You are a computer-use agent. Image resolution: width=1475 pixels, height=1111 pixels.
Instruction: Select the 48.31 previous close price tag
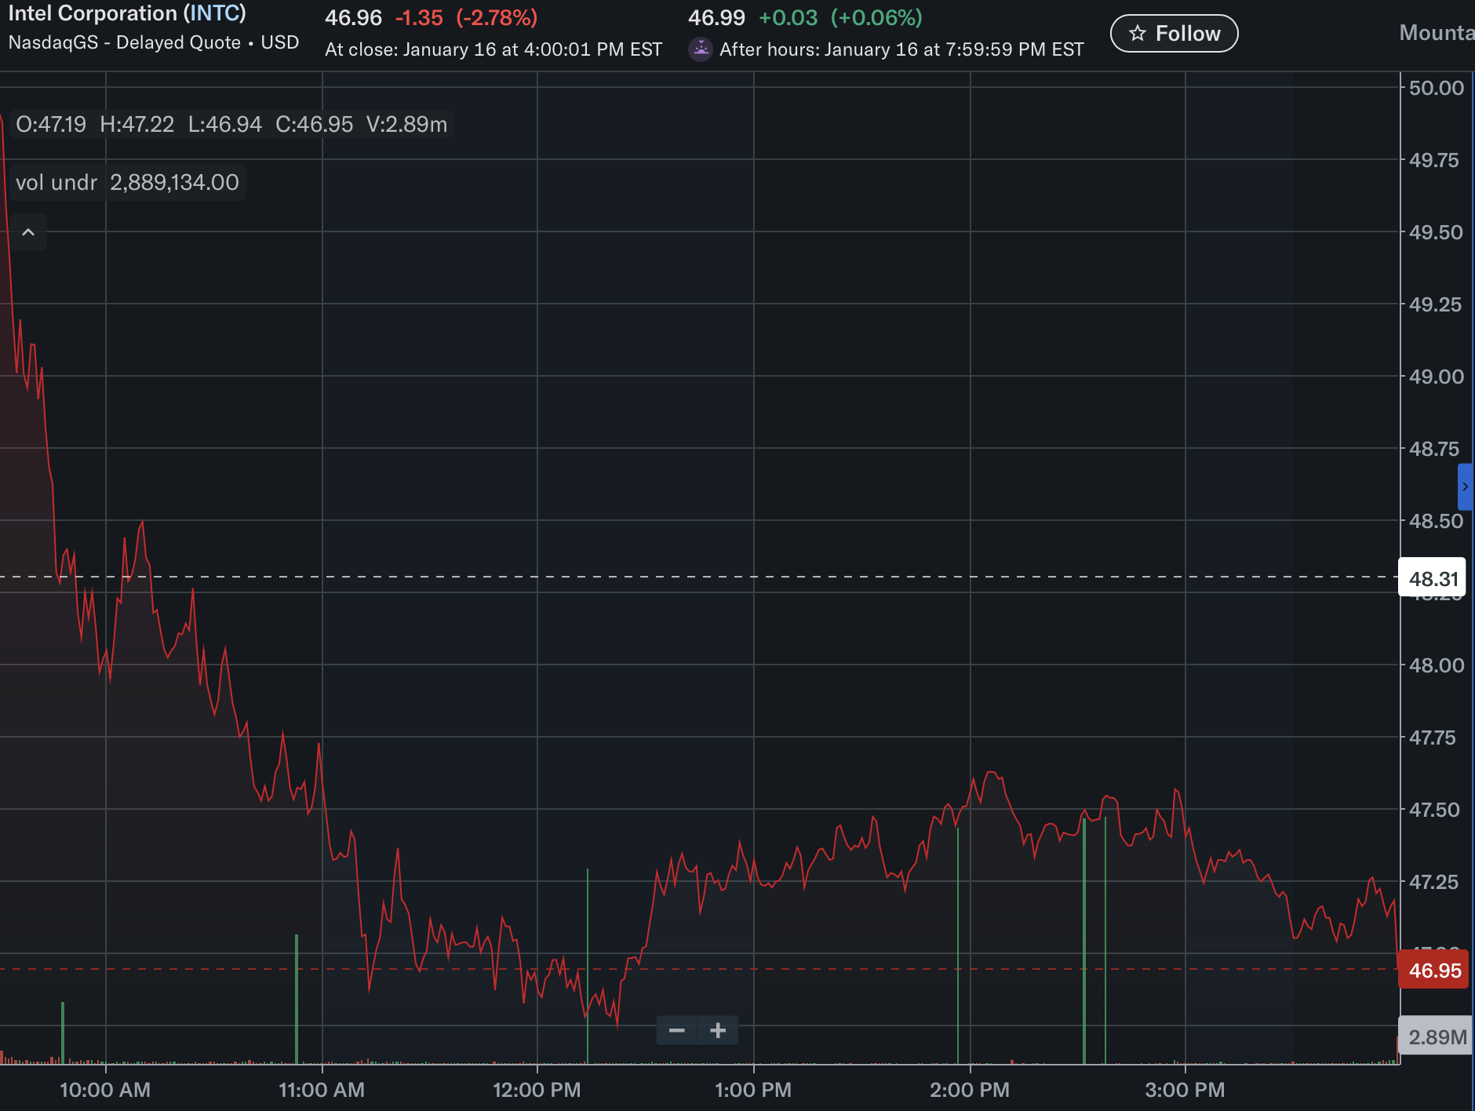point(1433,579)
